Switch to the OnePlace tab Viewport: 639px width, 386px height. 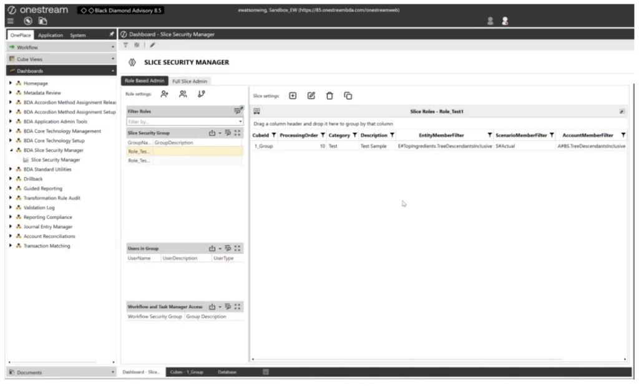click(x=21, y=35)
